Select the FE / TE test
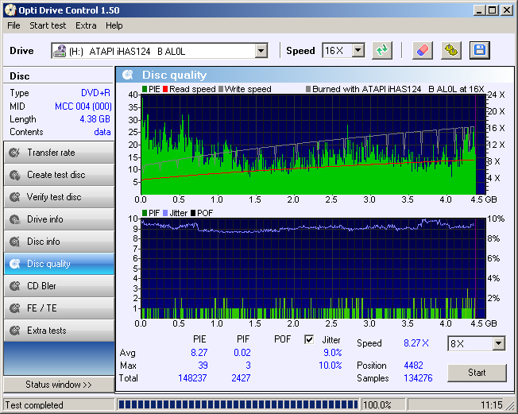The image size is (518, 414). (x=59, y=308)
